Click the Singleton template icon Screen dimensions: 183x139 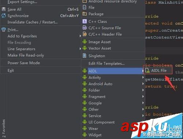click(85, 56)
